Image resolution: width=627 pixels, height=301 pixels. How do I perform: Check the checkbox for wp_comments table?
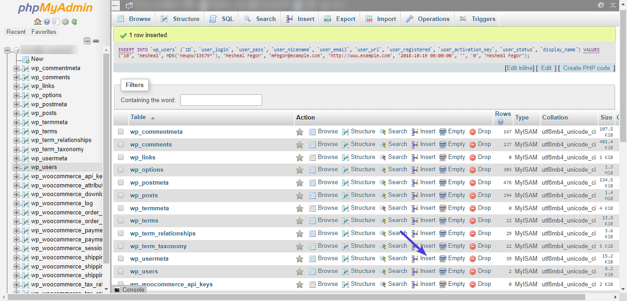click(x=121, y=144)
